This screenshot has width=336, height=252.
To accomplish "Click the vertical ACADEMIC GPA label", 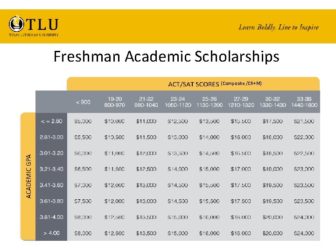I will [29, 176].
